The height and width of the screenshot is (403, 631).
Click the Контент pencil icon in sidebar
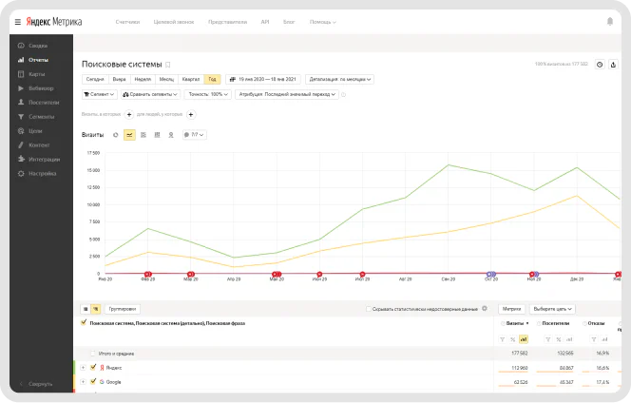click(x=21, y=144)
